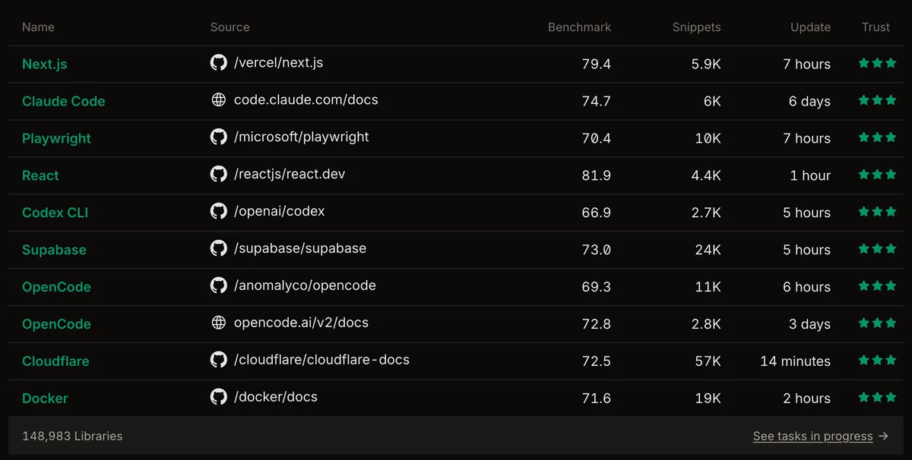Click the 14 minutes update value

coord(795,361)
